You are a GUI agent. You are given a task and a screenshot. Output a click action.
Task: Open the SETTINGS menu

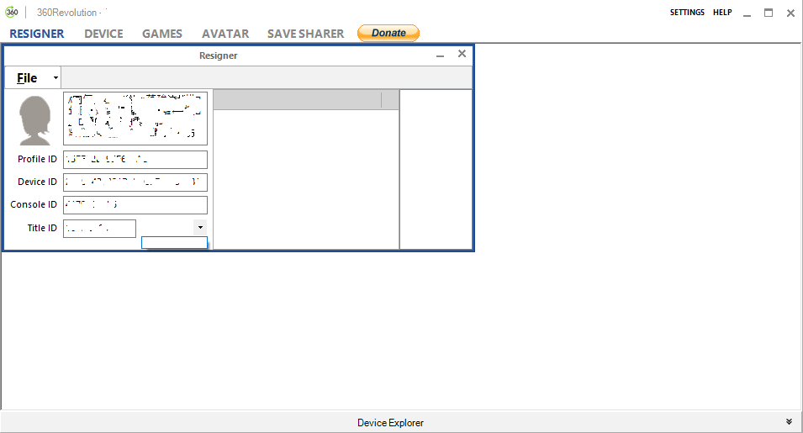click(x=687, y=13)
